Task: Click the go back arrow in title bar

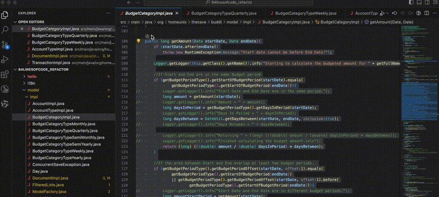Action: [x=129, y=2]
